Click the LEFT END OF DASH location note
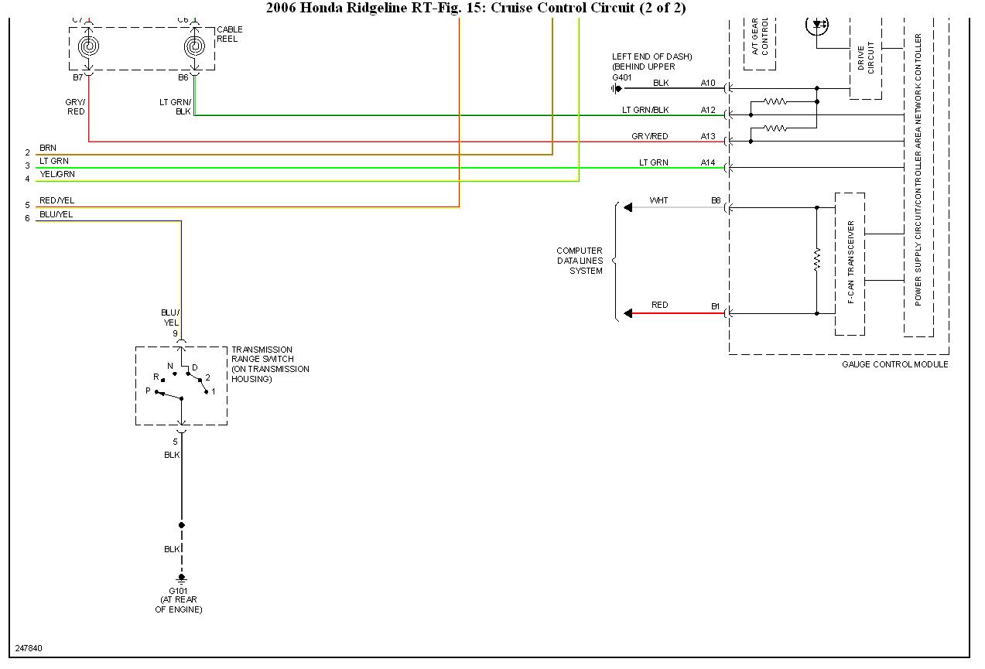Viewport: 985px width, 669px height. [652, 61]
